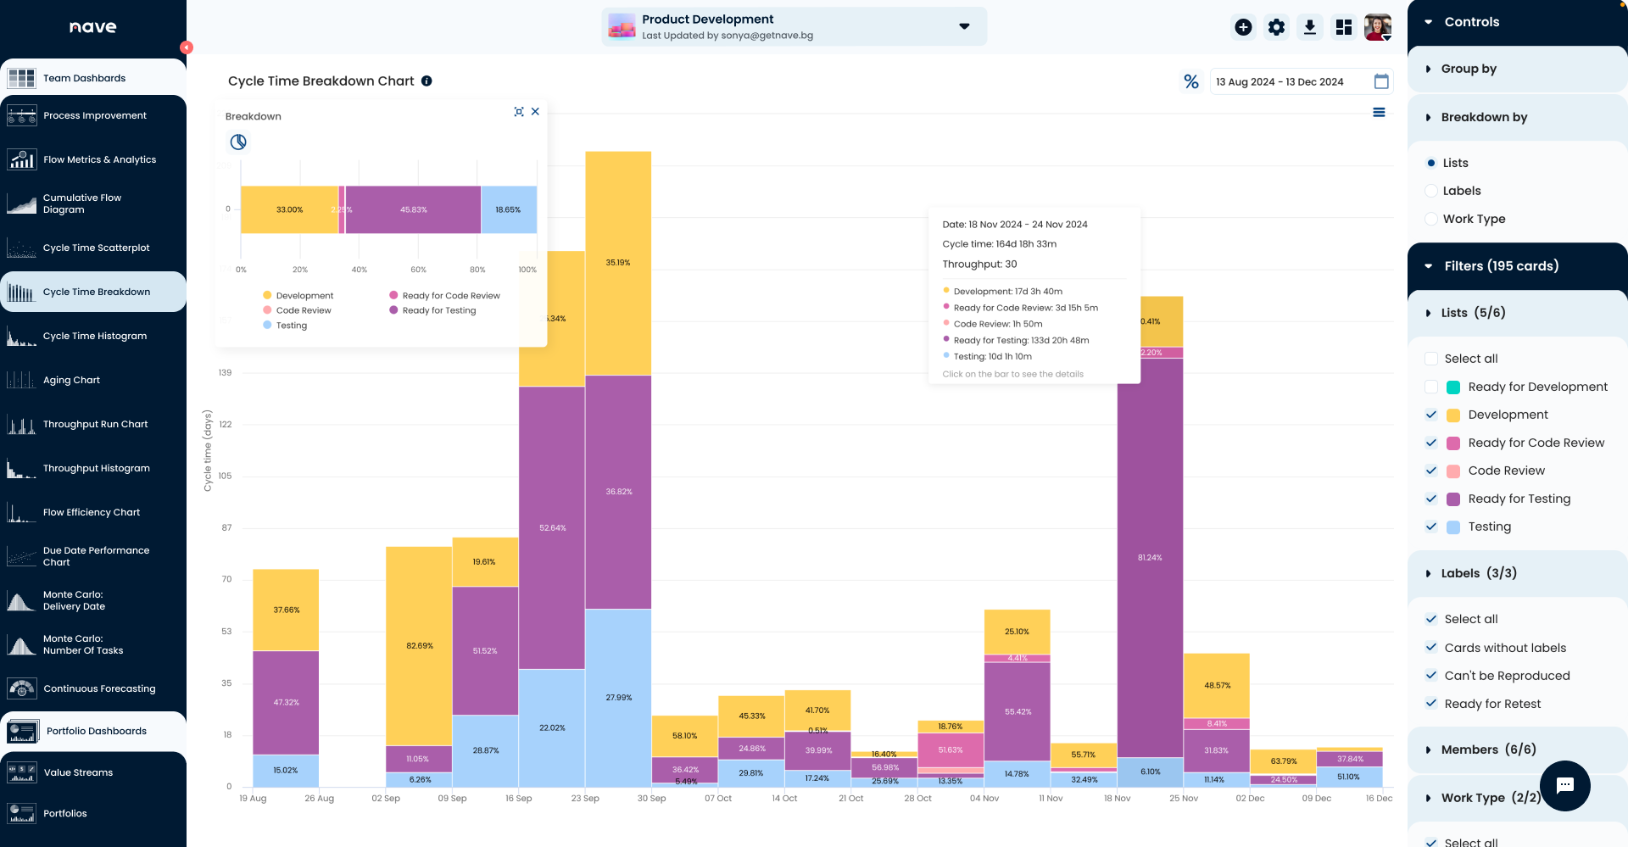Open the chart hamburger menu icon
This screenshot has height=847, width=1628.
(x=1379, y=113)
